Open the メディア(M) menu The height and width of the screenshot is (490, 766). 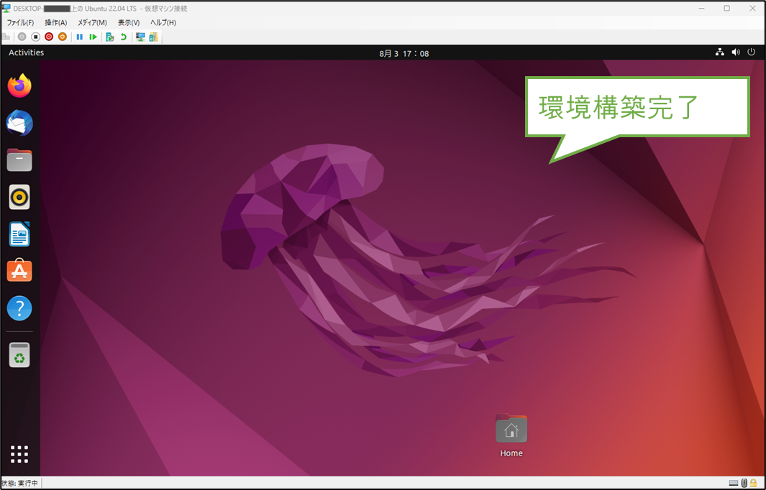[91, 22]
